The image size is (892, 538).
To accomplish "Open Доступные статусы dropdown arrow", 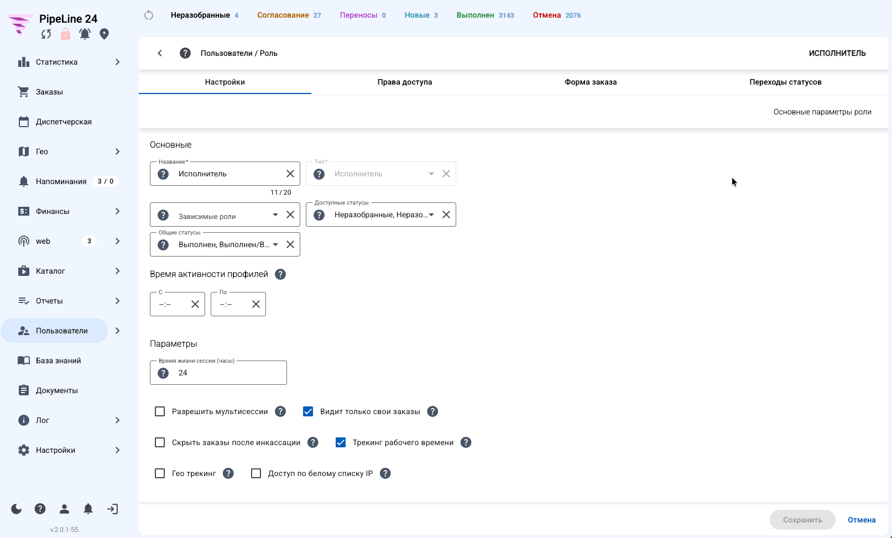I will click(431, 215).
